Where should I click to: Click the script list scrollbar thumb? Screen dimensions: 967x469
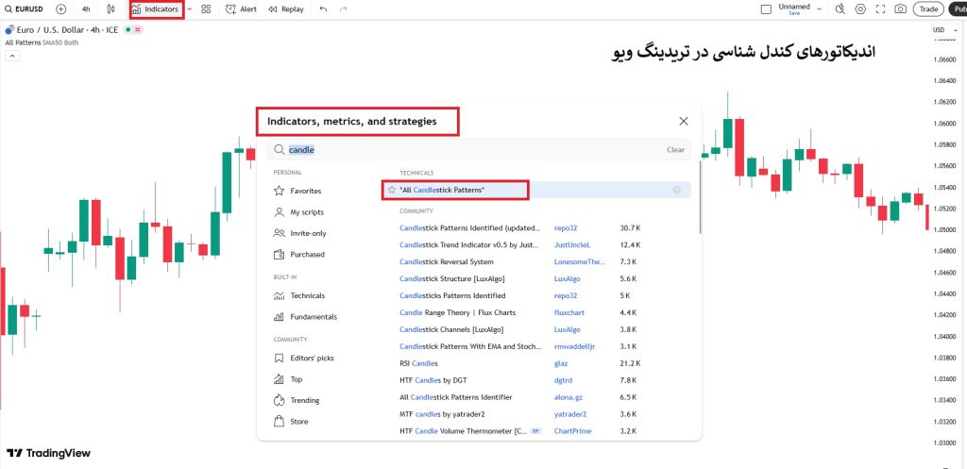[700, 197]
